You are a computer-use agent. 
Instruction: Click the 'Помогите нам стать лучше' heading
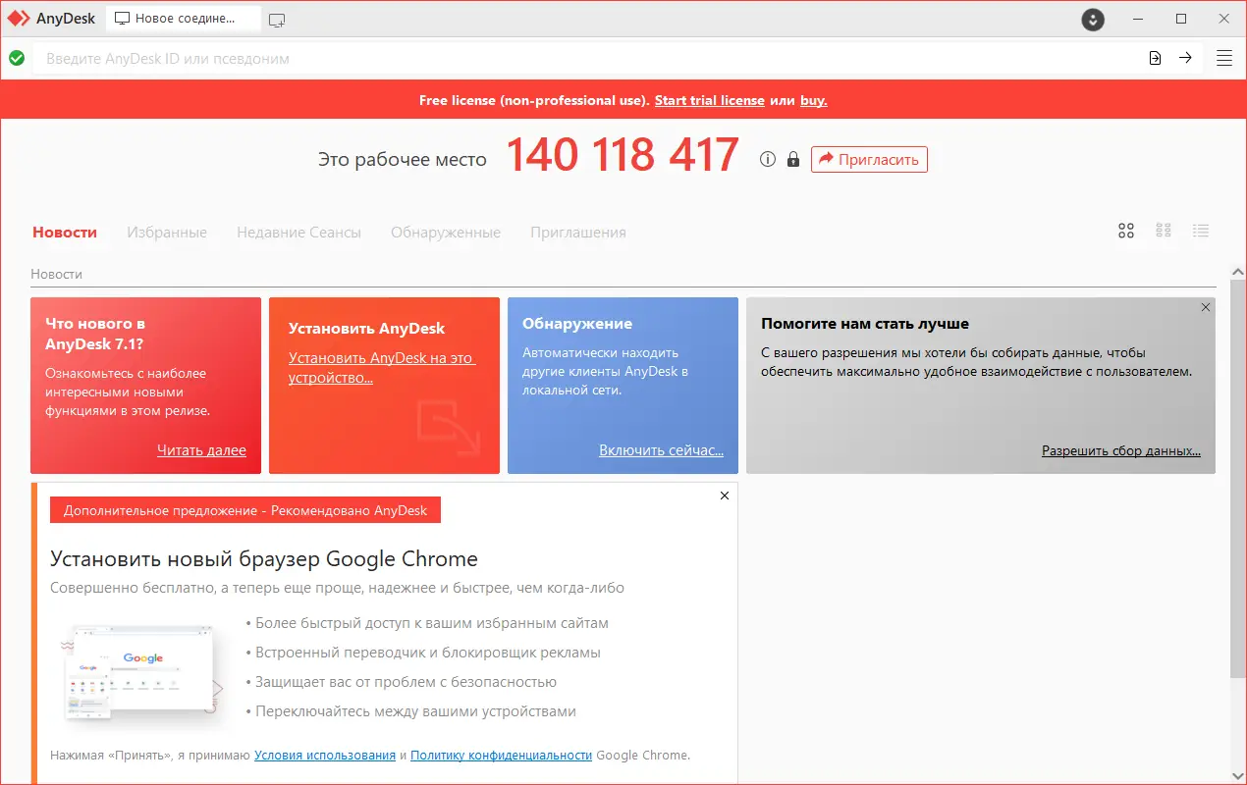[x=865, y=323]
